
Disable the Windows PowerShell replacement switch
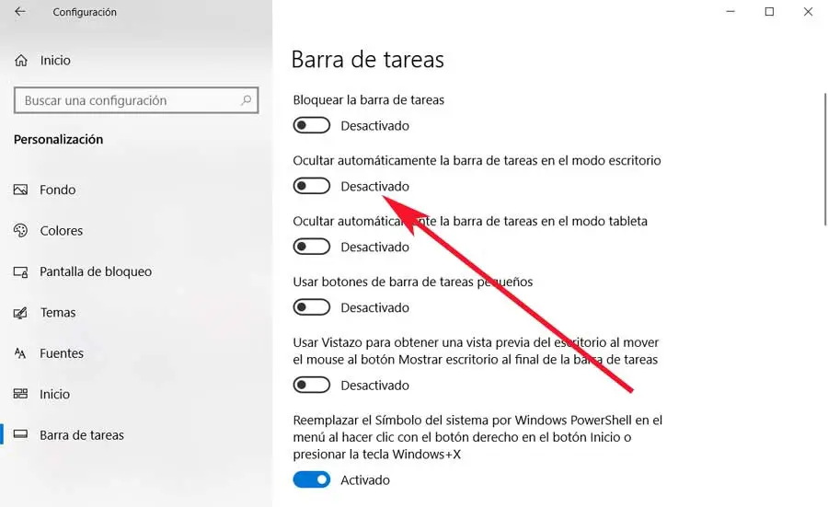pyautogui.click(x=312, y=479)
